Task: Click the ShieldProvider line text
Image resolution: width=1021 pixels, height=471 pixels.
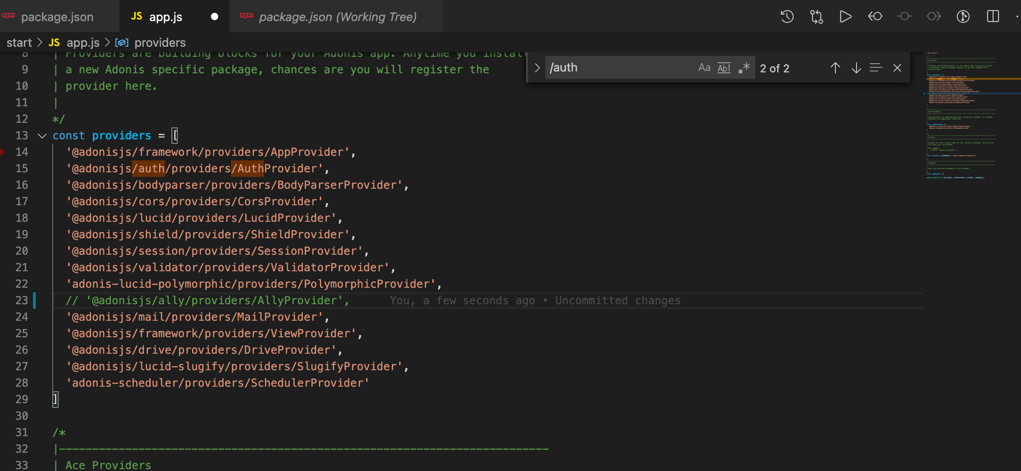Action: pyautogui.click(x=211, y=235)
